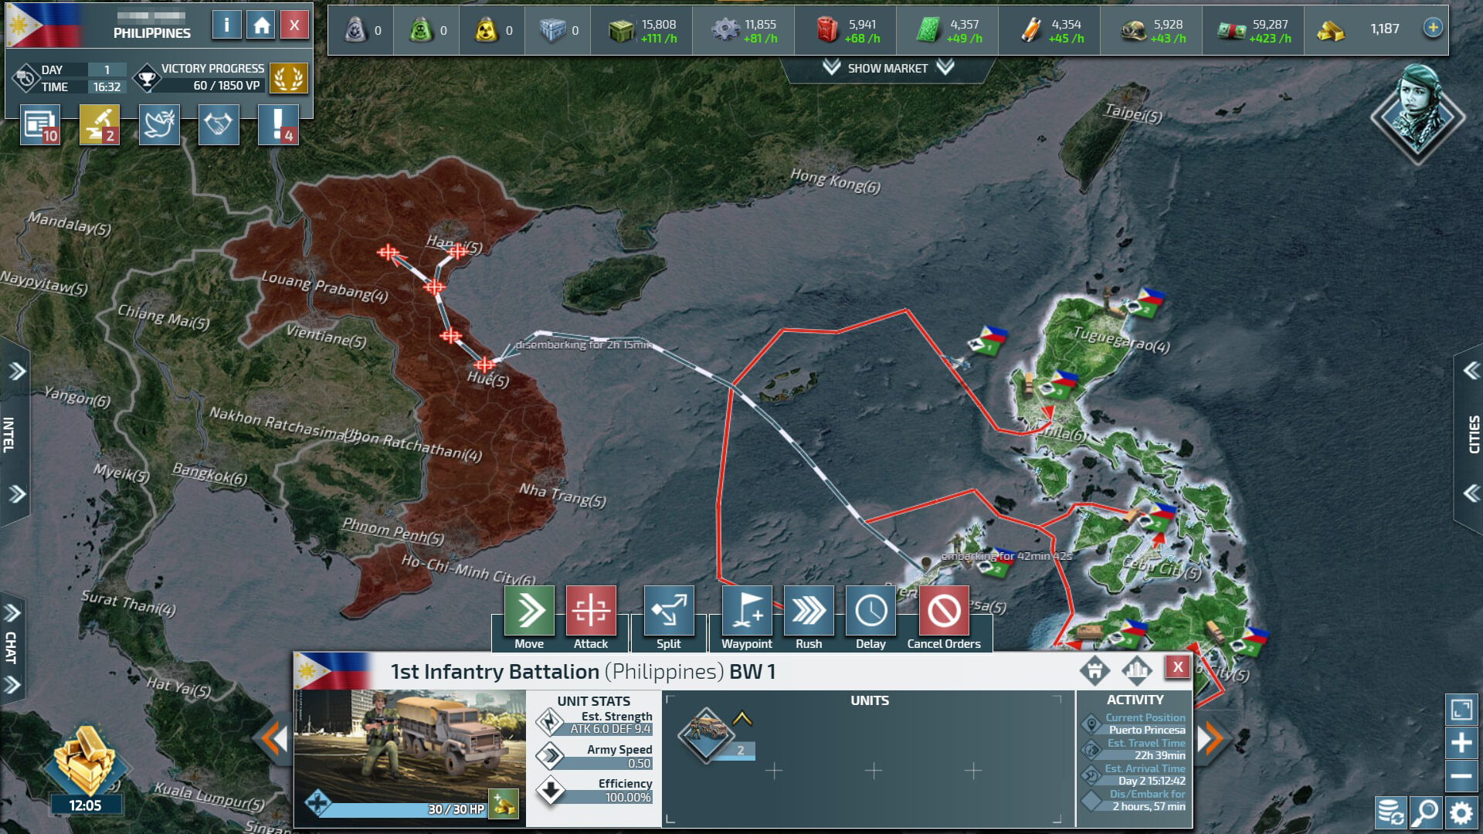The image size is (1483, 834).
Task: Open the coalition handshake icon
Action: coord(219,125)
